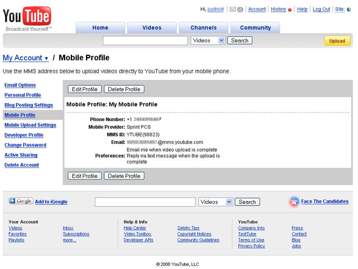Focus the top search input field
Image resolution: width=358 pixels, height=269 pixels.
[145, 41]
